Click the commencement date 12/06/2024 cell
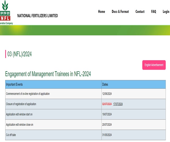 click(107, 94)
